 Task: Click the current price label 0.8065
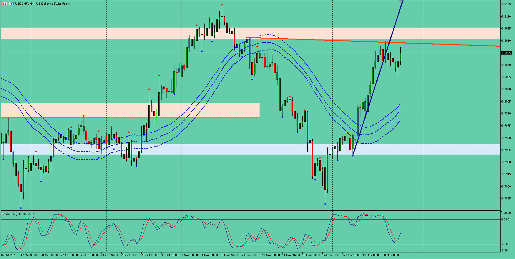pyautogui.click(x=506, y=53)
